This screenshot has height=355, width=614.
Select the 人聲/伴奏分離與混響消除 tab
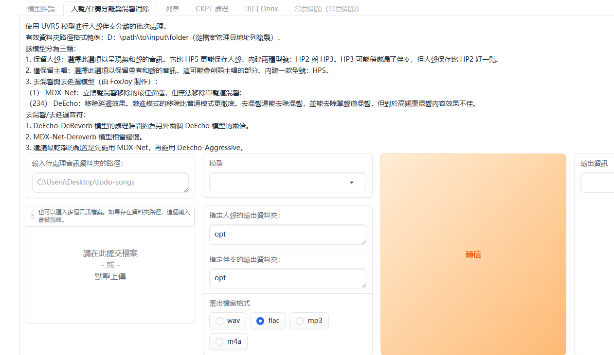click(110, 9)
